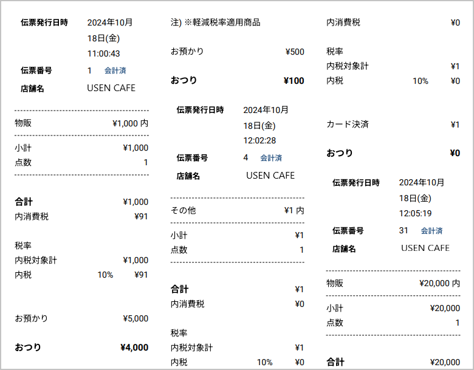The image size is (474, 370).
Task: Select the 物販 ¥1,000 line item
Action: pyautogui.click(x=81, y=123)
